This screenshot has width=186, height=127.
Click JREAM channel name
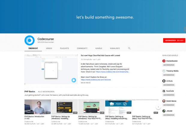[169, 111]
